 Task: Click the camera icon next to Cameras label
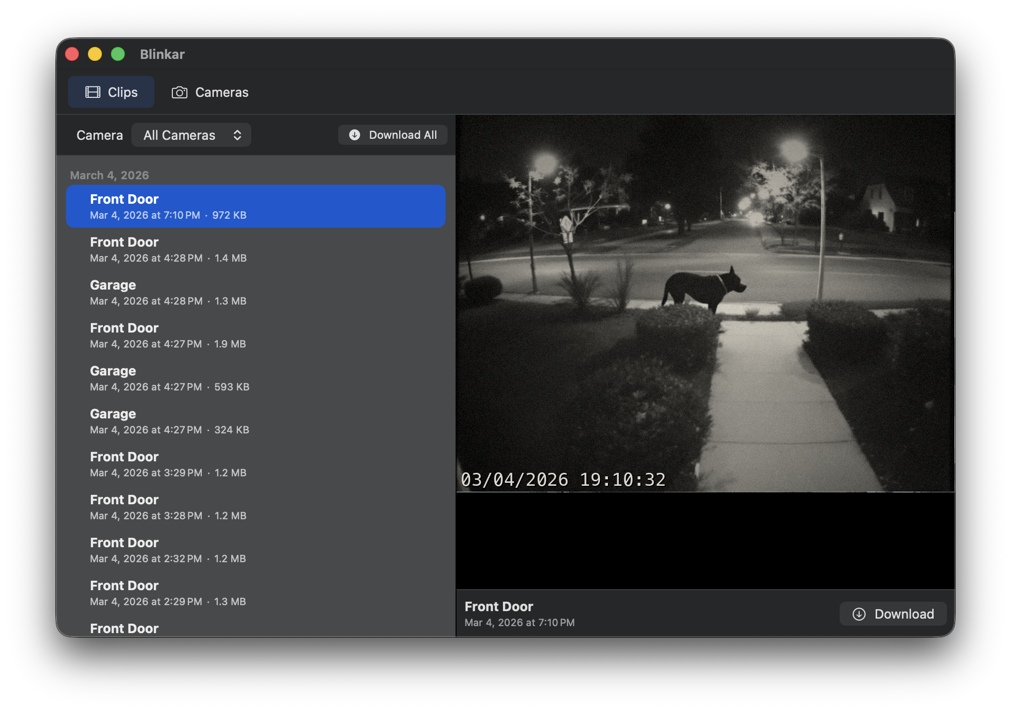pyautogui.click(x=179, y=92)
